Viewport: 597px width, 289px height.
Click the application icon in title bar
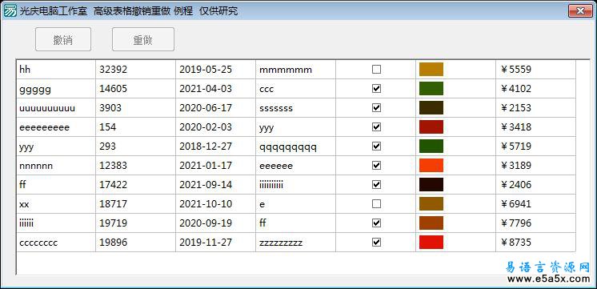pyautogui.click(x=10, y=10)
